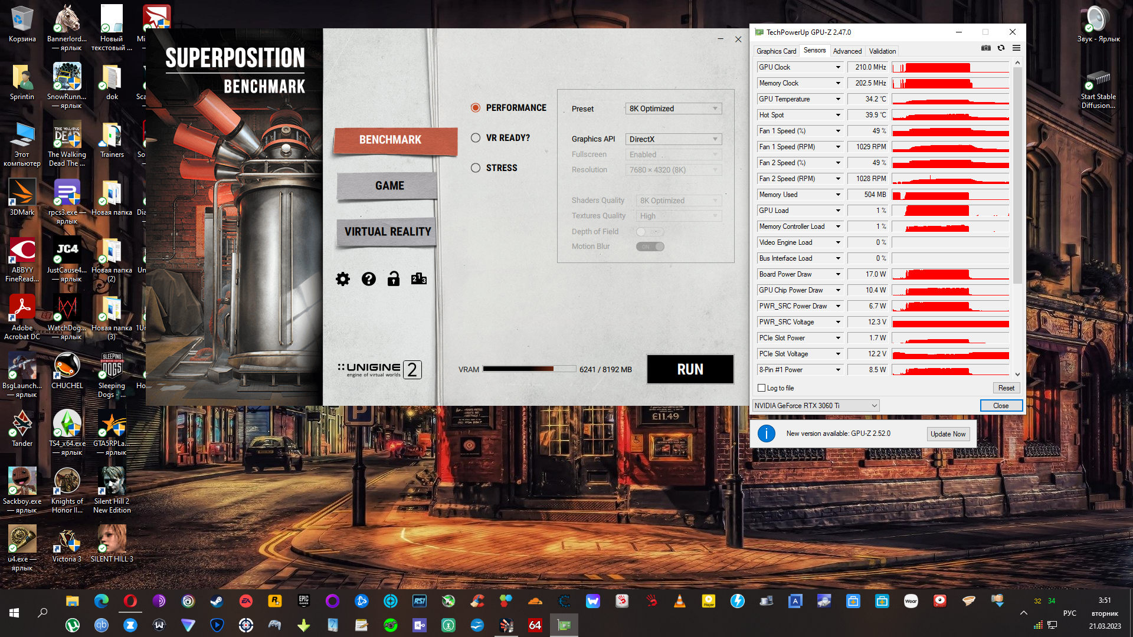This screenshot has height=637, width=1133.
Task: Expand the Graphics API DirectX dropdown
Action: 673,139
